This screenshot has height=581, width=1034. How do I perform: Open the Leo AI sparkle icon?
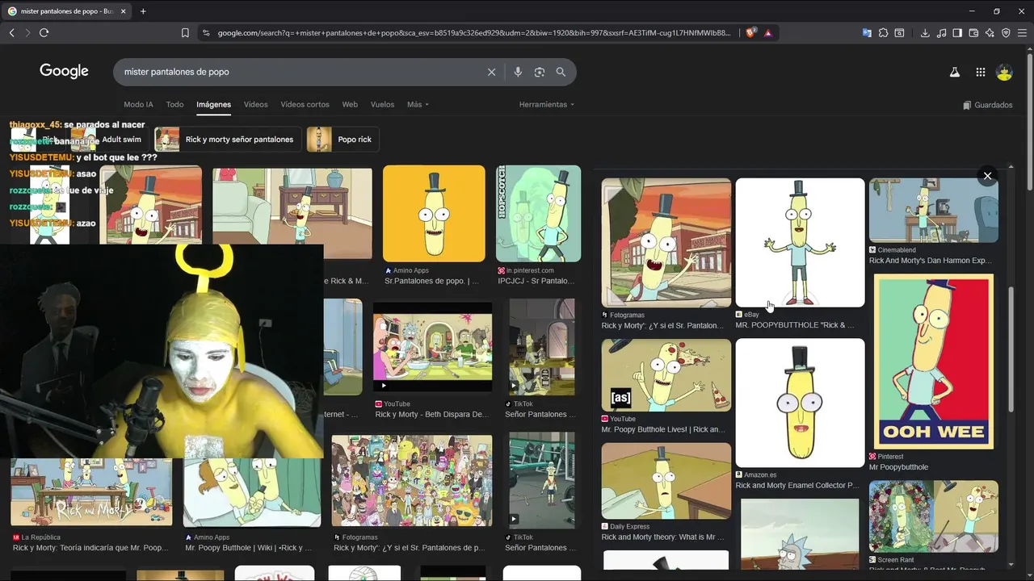[990, 33]
